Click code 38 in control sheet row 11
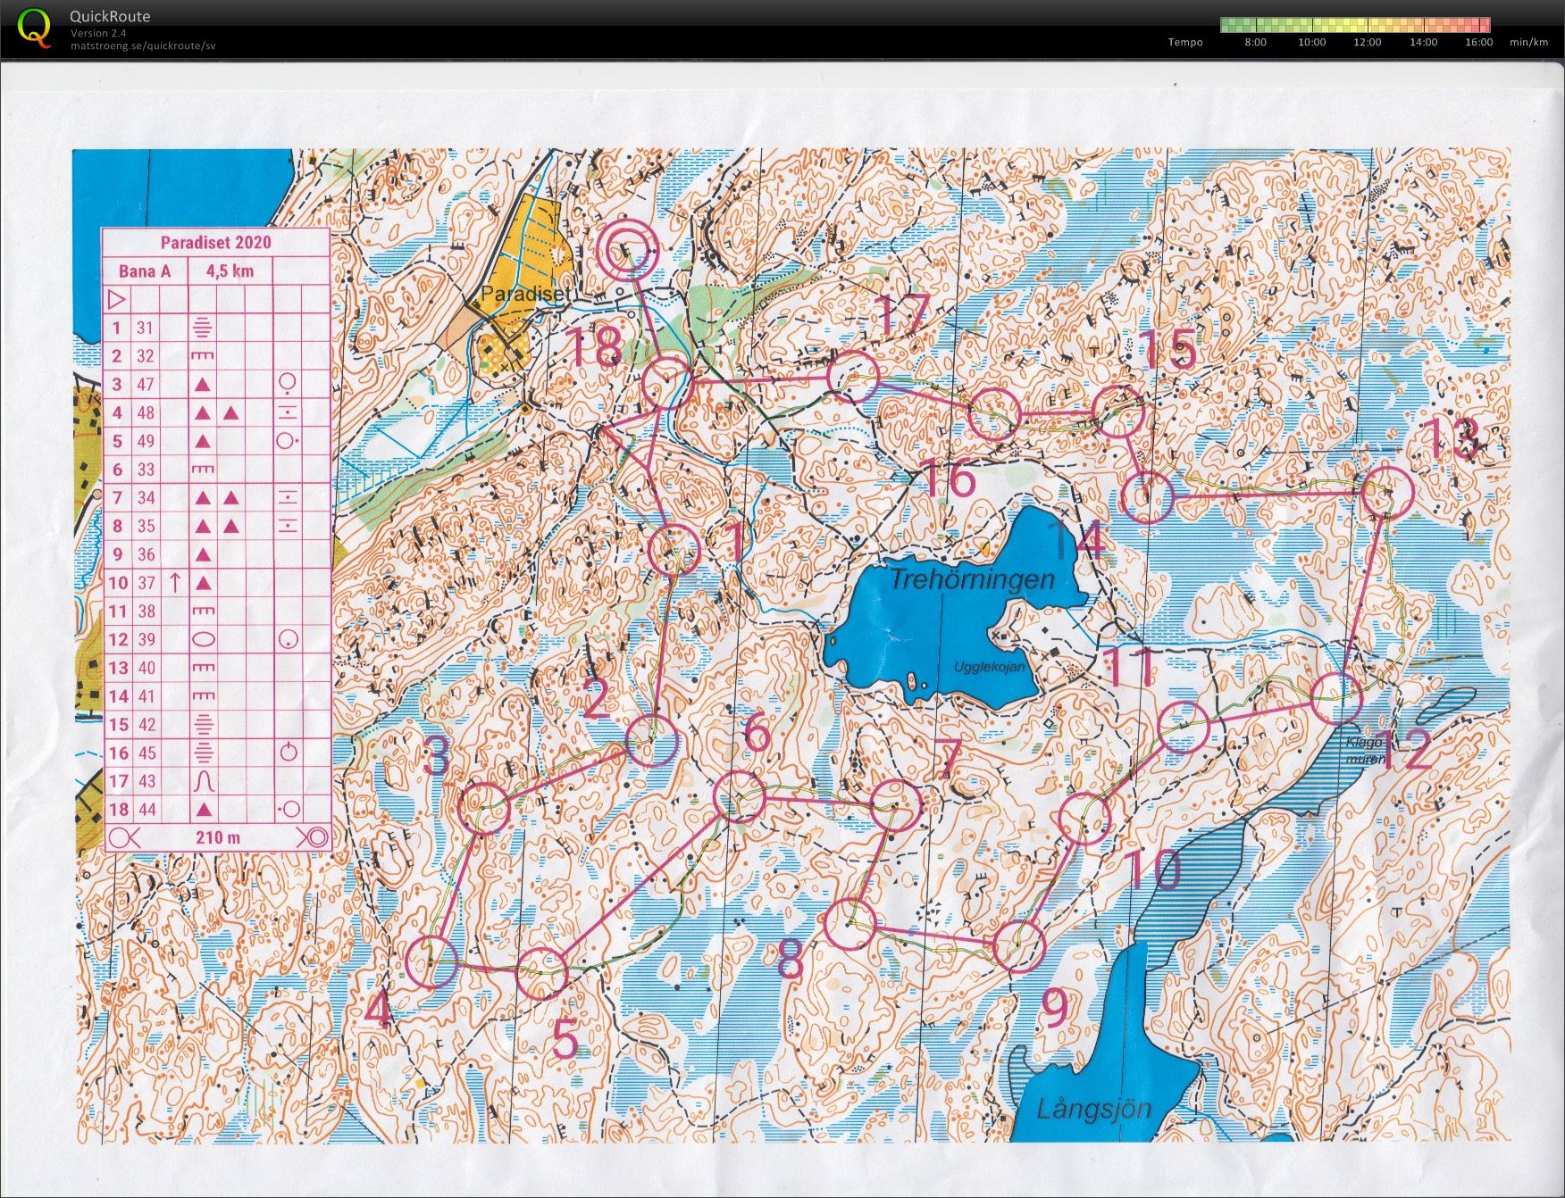The image size is (1565, 1198). point(146,611)
